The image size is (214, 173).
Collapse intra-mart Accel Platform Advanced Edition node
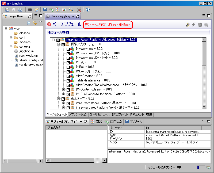click(x=53, y=40)
